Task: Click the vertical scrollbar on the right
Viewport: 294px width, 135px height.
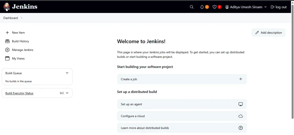Action: click(x=292, y=57)
